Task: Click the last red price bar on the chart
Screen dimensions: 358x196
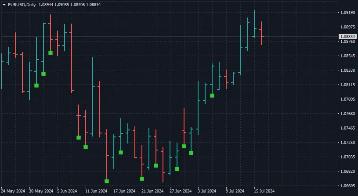Action: point(261,33)
